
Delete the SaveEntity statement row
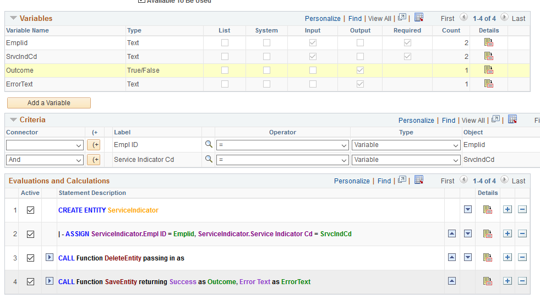522,281
